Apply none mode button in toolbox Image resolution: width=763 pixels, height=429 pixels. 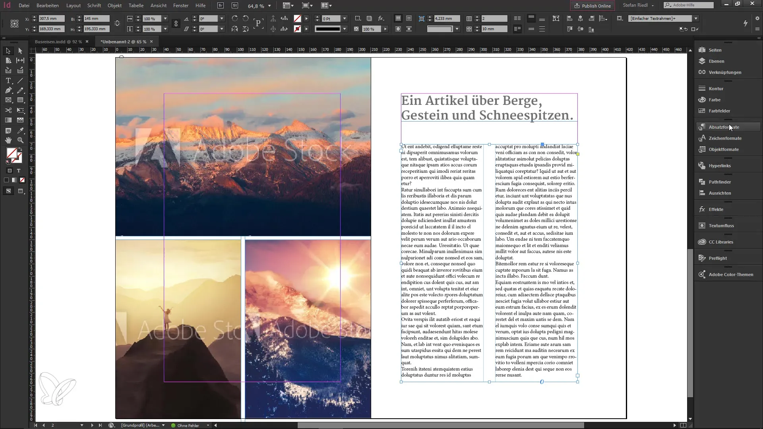(22, 180)
